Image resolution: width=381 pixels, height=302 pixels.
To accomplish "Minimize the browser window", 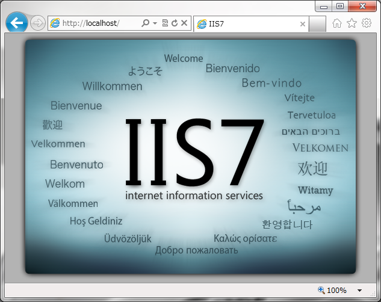I will pyautogui.click(x=323, y=7).
